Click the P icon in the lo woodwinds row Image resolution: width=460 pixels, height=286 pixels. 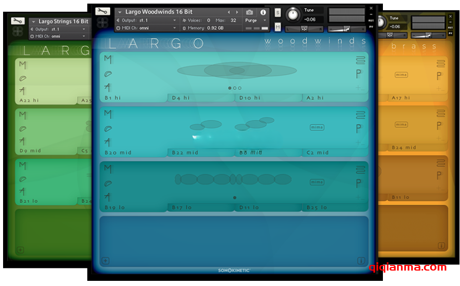pos(359,183)
